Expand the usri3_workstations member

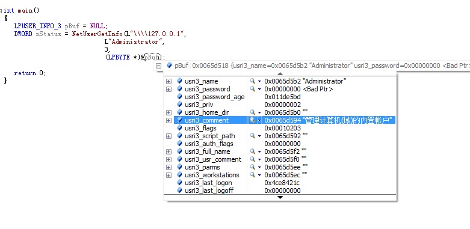[x=169, y=175]
